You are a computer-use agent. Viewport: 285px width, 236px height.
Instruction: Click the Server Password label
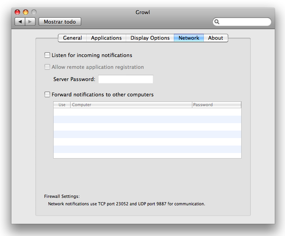tap(74, 79)
